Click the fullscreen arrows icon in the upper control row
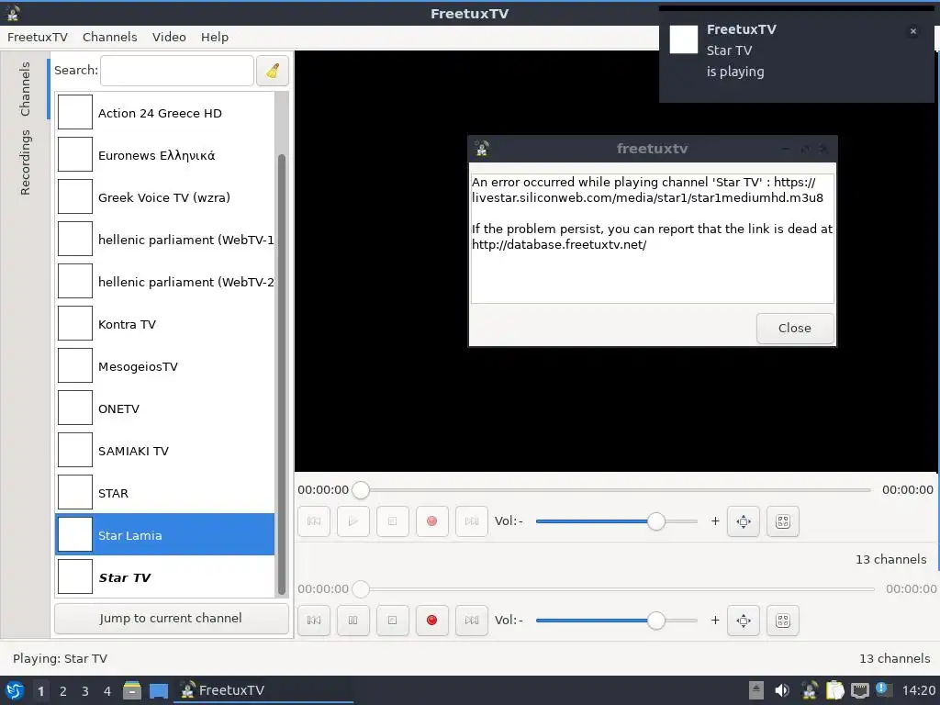Image resolution: width=940 pixels, height=705 pixels. (x=744, y=521)
